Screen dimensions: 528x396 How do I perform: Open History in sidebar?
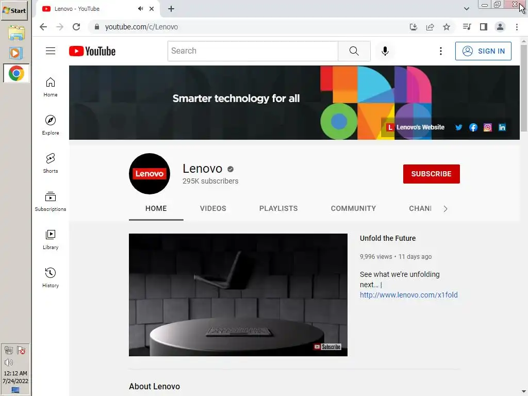(50, 277)
